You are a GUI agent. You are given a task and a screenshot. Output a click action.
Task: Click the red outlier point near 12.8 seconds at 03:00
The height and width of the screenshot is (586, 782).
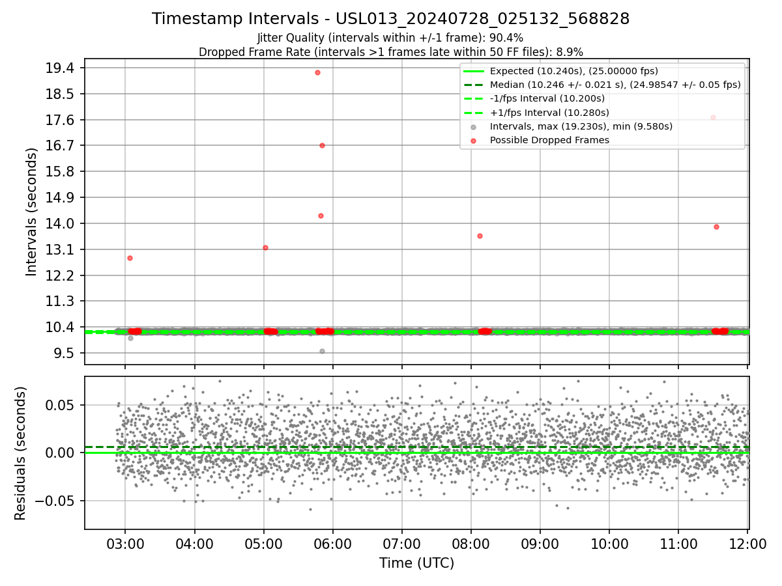tap(130, 258)
